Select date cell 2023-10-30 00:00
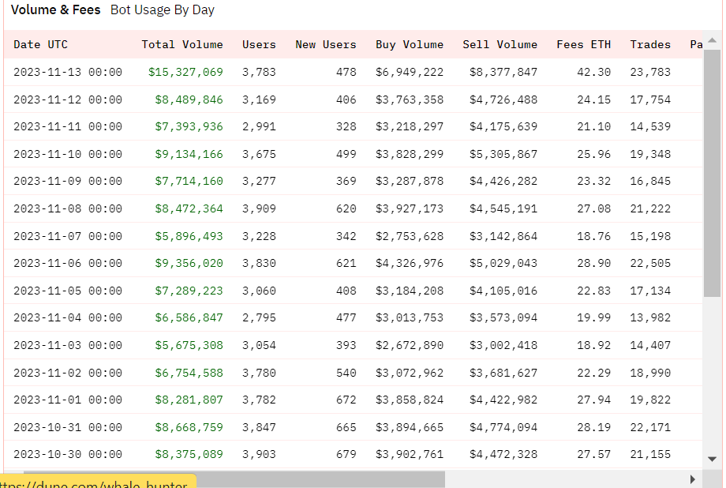726x488 pixels. pos(68,454)
